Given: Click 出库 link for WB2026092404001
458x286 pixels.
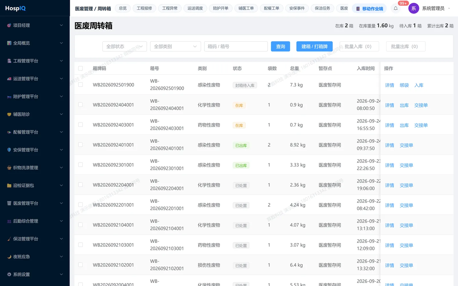Looking at the screenshot, I should coord(404,105).
